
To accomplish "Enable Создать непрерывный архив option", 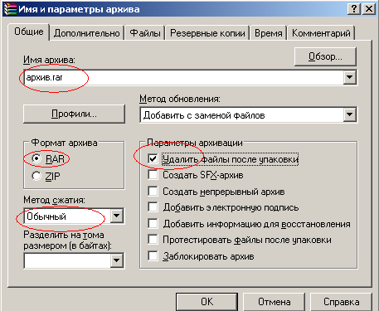I will tap(153, 191).
